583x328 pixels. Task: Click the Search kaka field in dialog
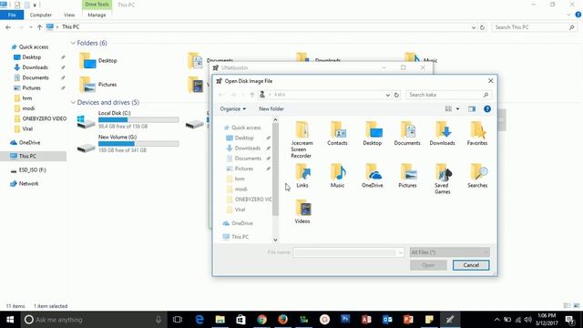click(448, 95)
